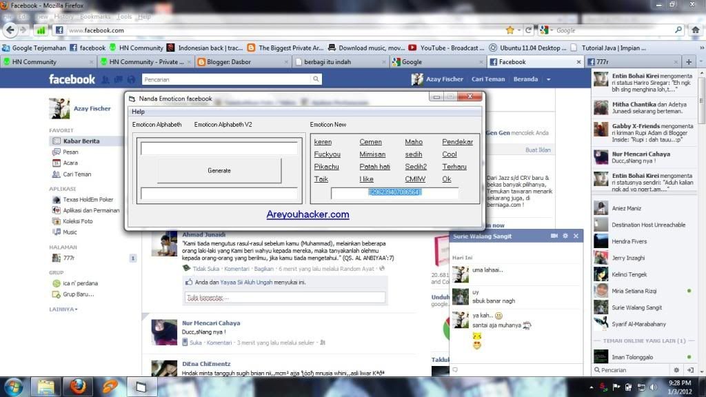Screen dimensions: 706x397
Task: Open list all tabs dropdown
Action: pos(701,61)
